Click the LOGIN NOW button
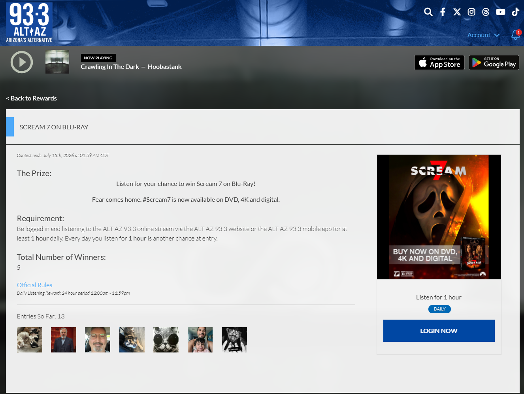The height and width of the screenshot is (394, 524). pyautogui.click(x=439, y=331)
